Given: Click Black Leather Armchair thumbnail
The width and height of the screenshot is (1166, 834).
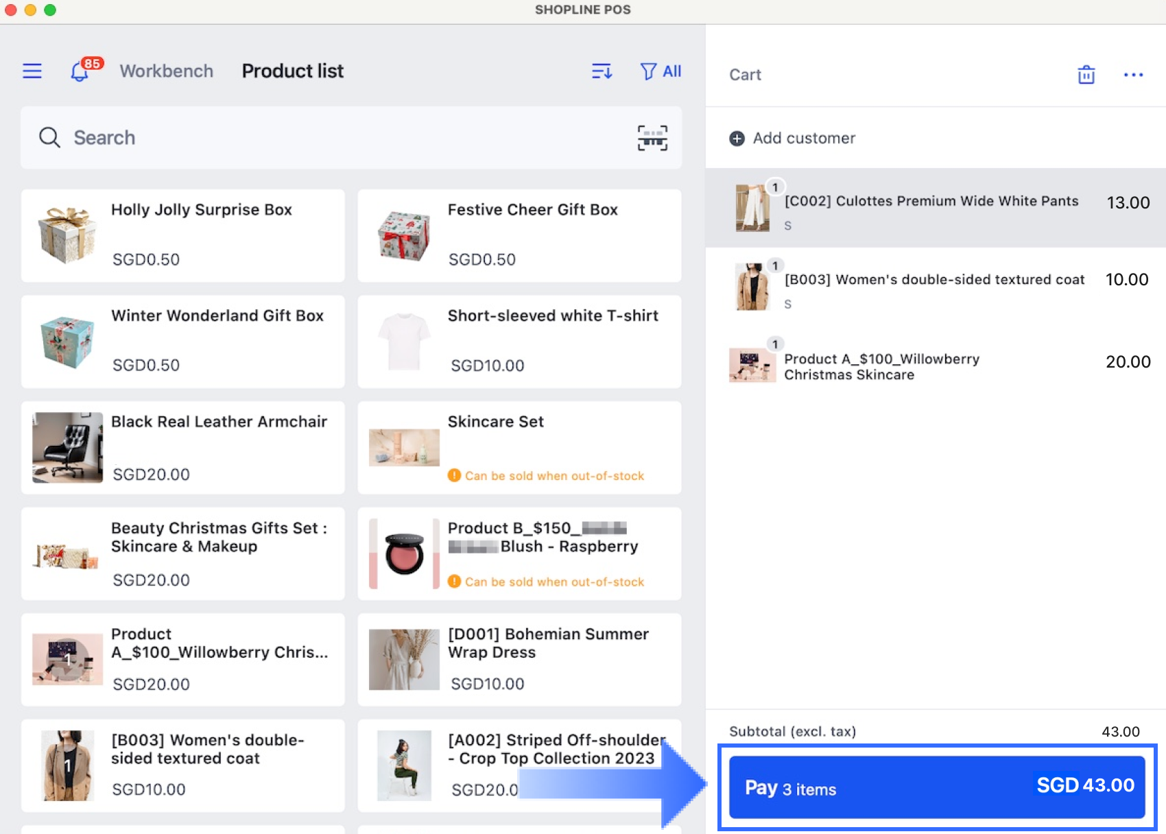Looking at the screenshot, I should (67, 447).
